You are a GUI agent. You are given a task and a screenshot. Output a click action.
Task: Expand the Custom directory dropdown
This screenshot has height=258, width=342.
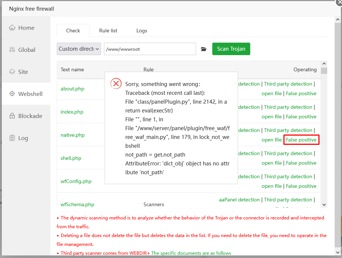coord(79,49)
